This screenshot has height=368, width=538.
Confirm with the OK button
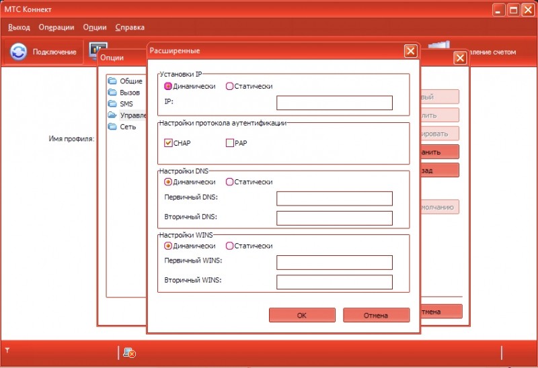coord(302,315)
